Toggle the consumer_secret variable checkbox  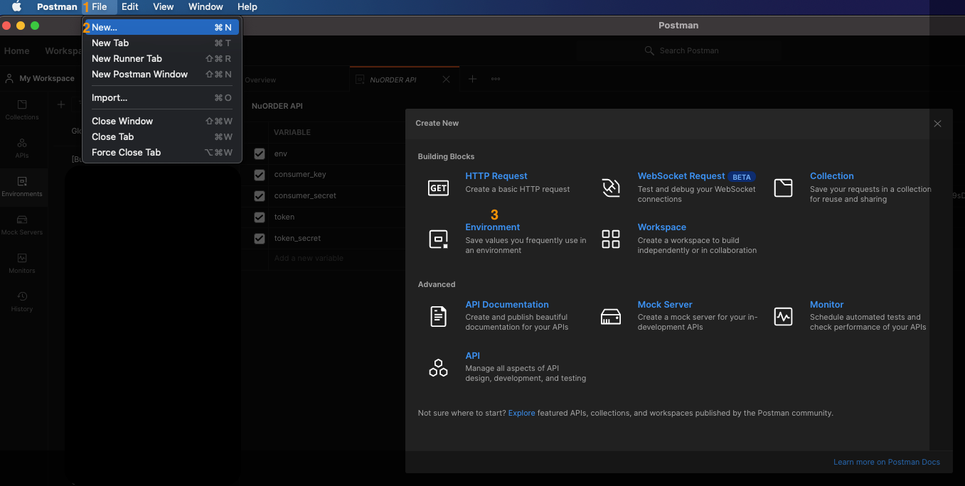(260, 196)
